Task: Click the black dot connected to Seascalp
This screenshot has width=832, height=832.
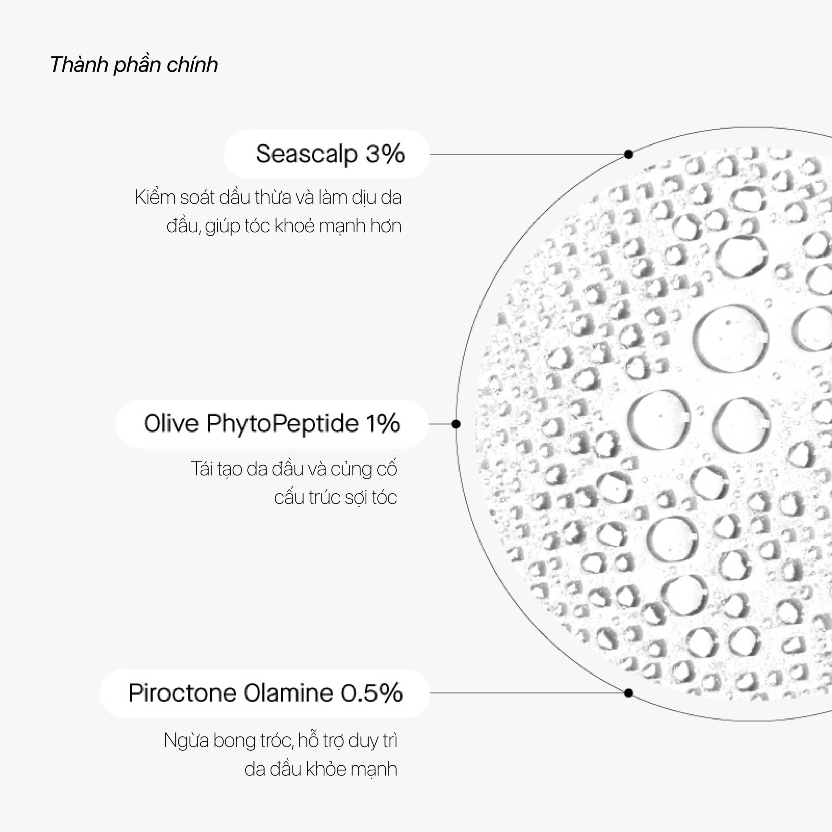Action: [x=628, y=154]
